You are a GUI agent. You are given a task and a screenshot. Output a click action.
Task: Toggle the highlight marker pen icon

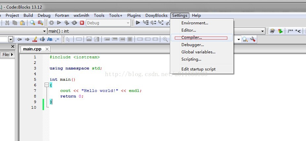35,39
